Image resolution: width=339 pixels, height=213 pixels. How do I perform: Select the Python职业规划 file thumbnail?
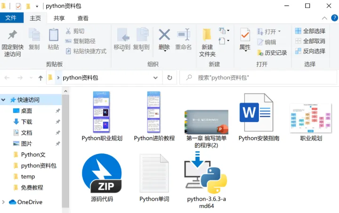tap(102, 112)
